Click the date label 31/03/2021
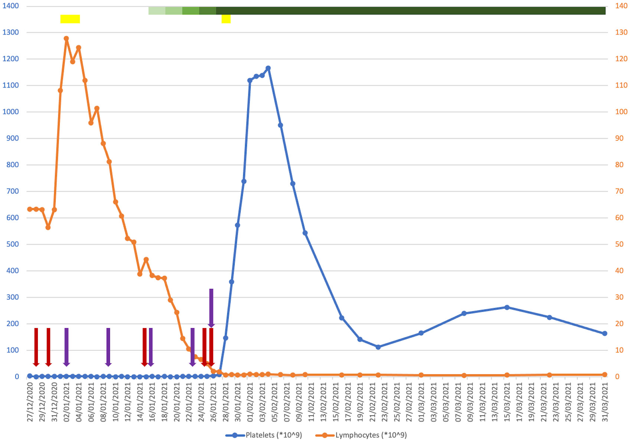 coord(605,402)
